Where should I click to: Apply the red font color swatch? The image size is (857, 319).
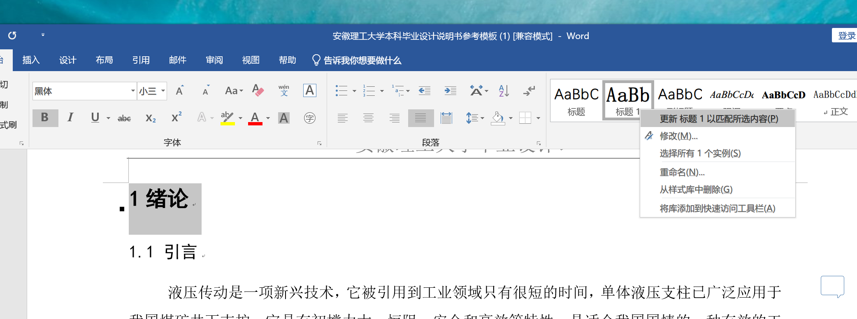click(x=255, y=118)
